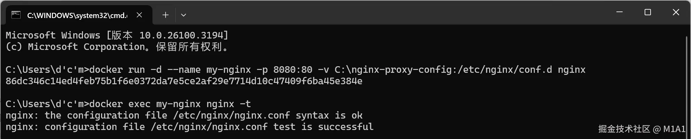Click the empty title bar drag area
The image size is (691, 139).
pyautogui.click(x=384, y=12)
